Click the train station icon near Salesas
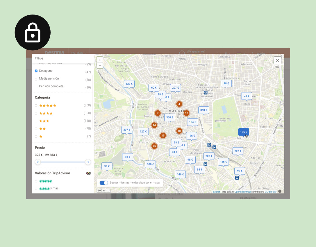Viewport: 316px width, 247px height. [205, 93]
